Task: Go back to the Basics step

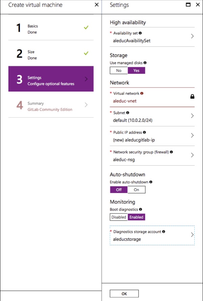Action: 51,29
